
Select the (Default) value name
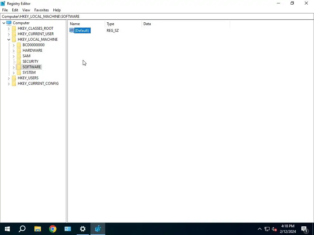(82, 31)
